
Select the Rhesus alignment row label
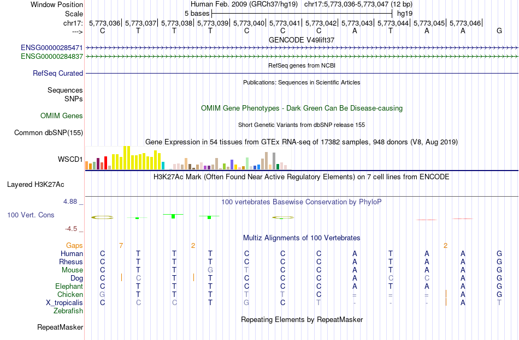[x=71, y=262]
